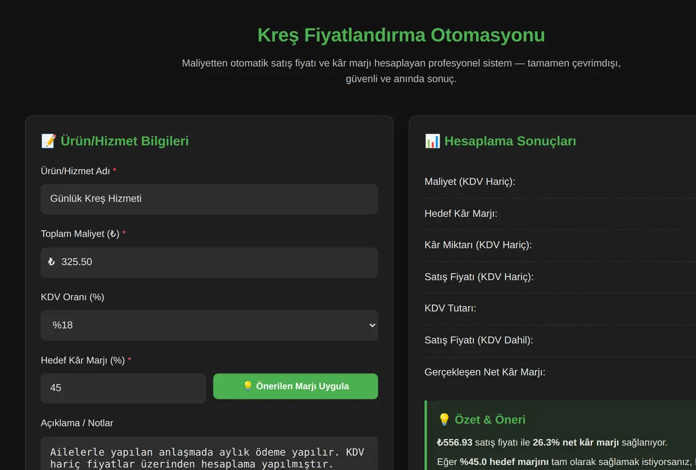
Task: Click the memo icon beside Ürün/Hizmet Bilgileri
Action: coord(48,141)
